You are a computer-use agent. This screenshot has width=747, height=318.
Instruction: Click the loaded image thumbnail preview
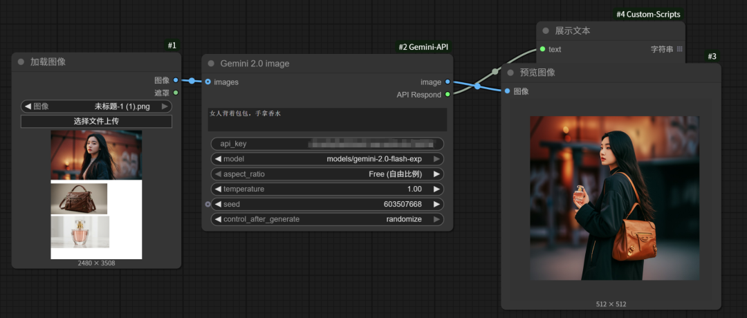pos(96,195)
